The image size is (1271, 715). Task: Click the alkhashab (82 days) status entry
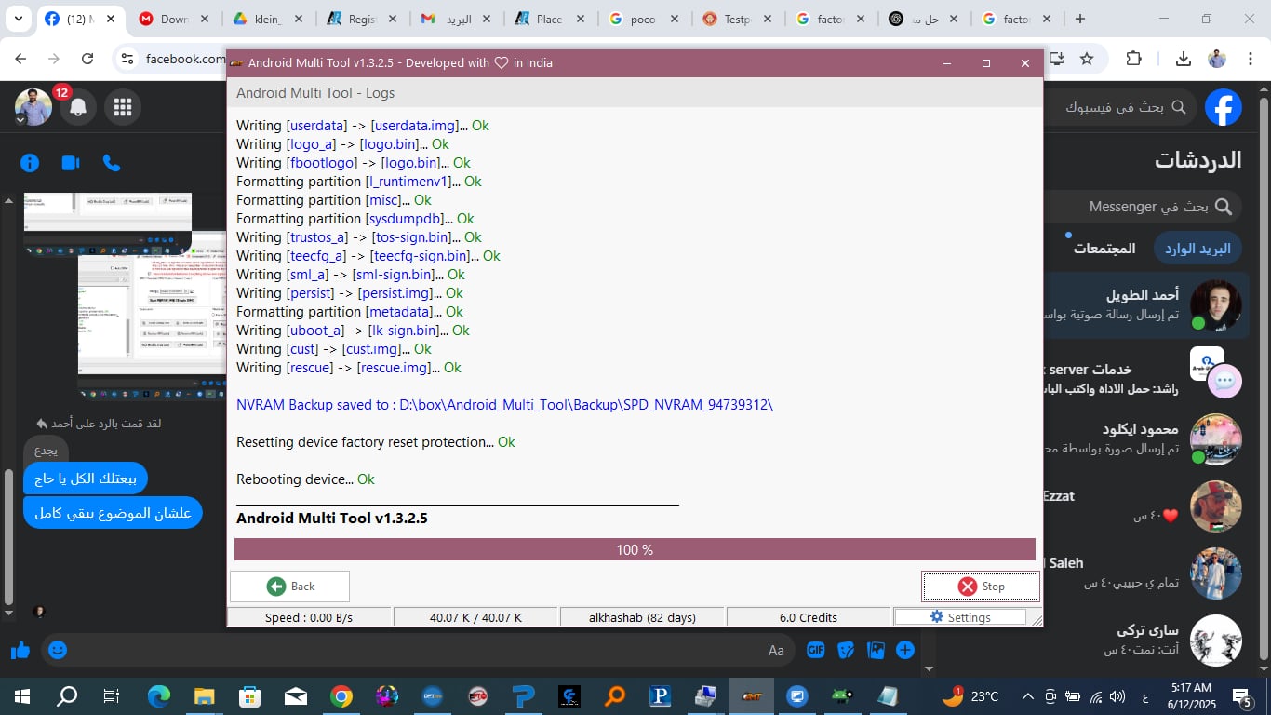point(642,617)
